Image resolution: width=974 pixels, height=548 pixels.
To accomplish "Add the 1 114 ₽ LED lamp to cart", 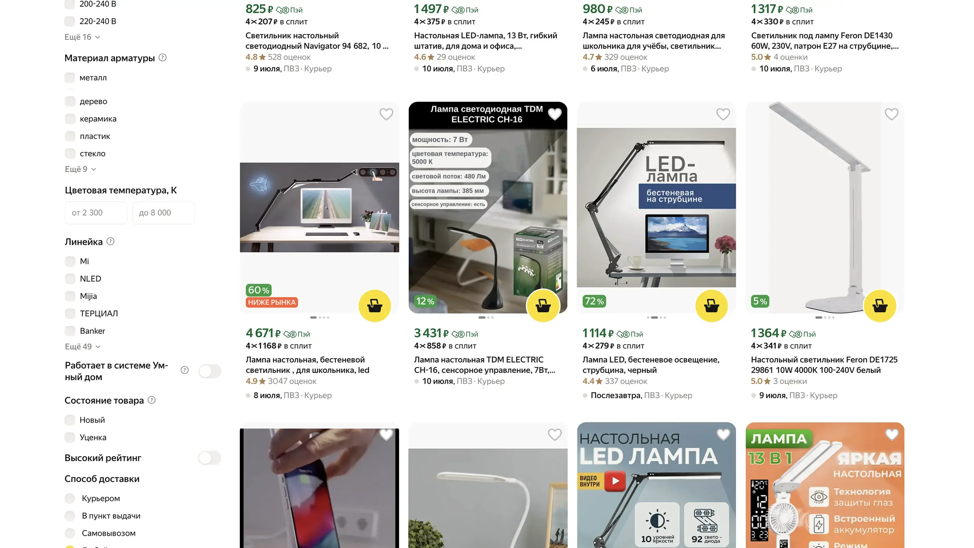I will (711, 305).
